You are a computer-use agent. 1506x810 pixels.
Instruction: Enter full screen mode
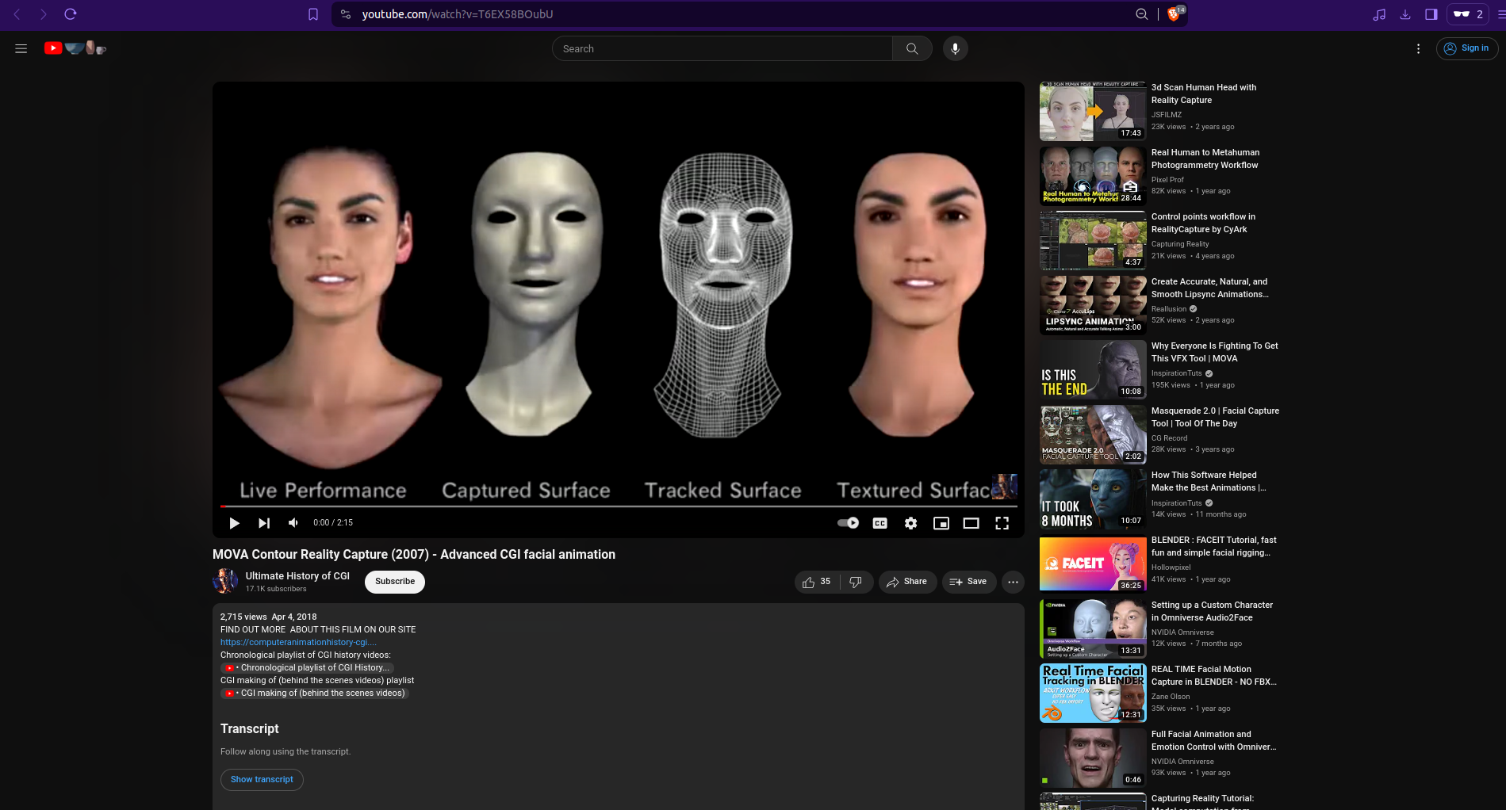tap(1002, 523)
